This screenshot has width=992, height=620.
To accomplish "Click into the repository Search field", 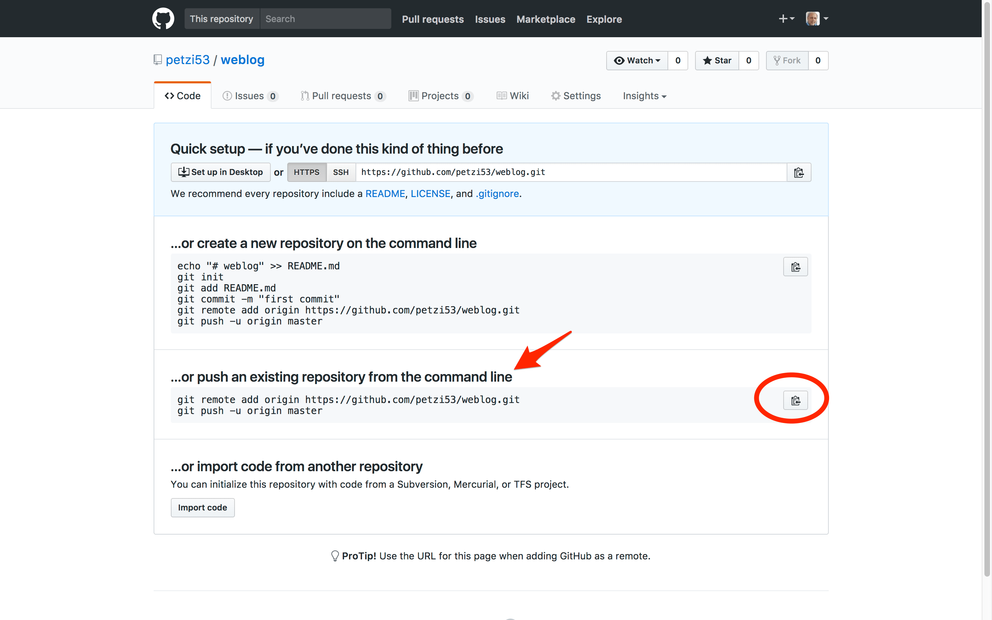I will [x=325, y=19].
